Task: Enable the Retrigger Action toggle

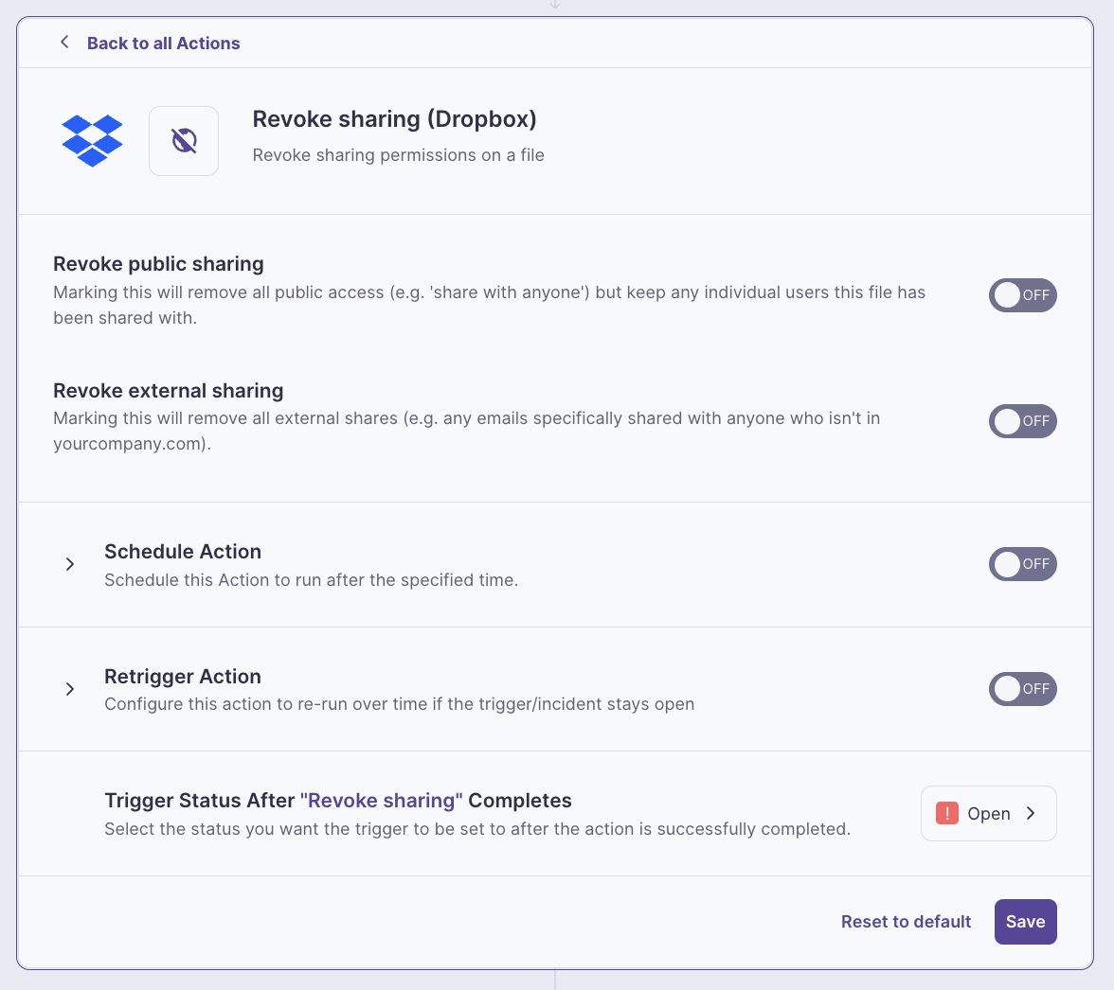Action: [1022, 689]
